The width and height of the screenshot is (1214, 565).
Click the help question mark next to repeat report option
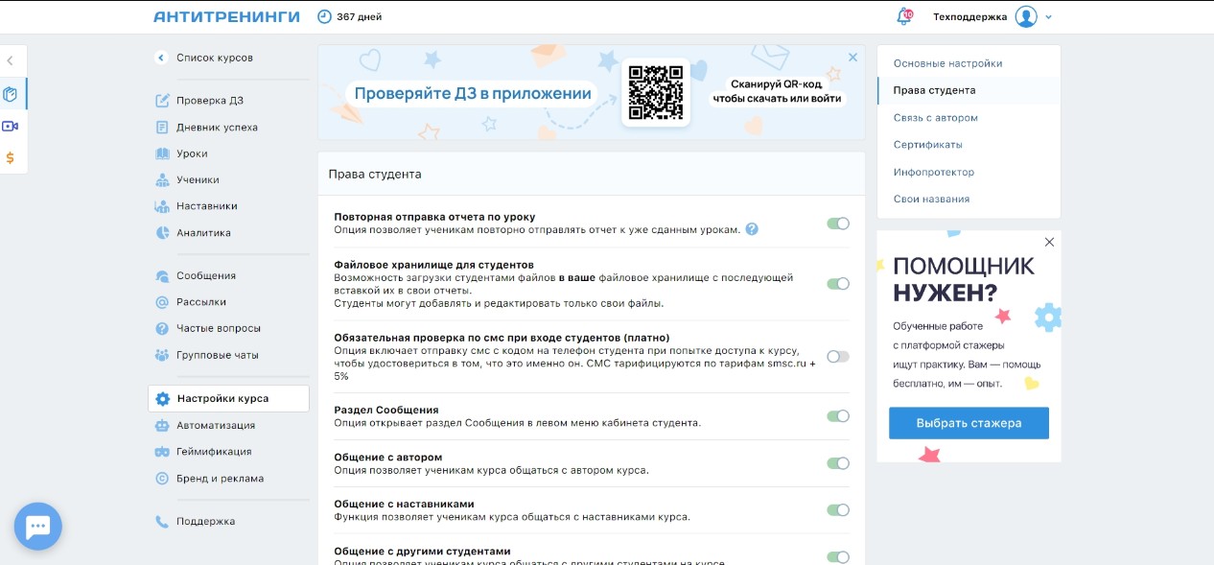point(752,229)
